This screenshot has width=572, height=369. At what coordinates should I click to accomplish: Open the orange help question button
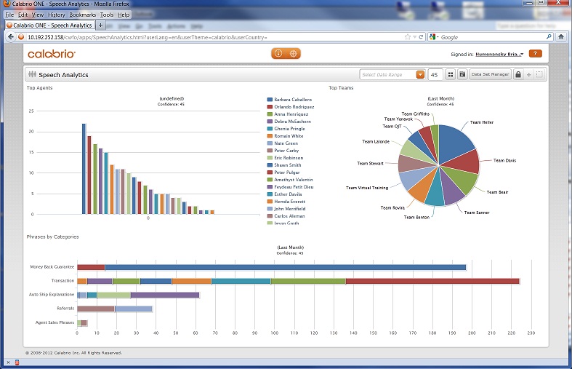535,53
